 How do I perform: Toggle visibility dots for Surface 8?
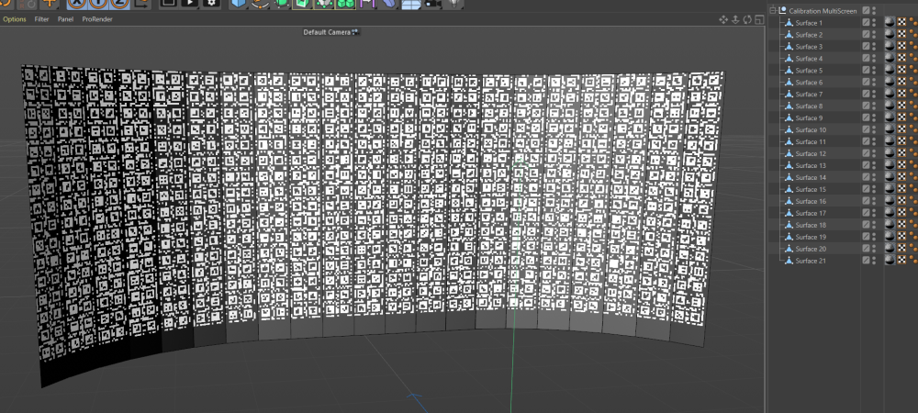click(874, 106)
